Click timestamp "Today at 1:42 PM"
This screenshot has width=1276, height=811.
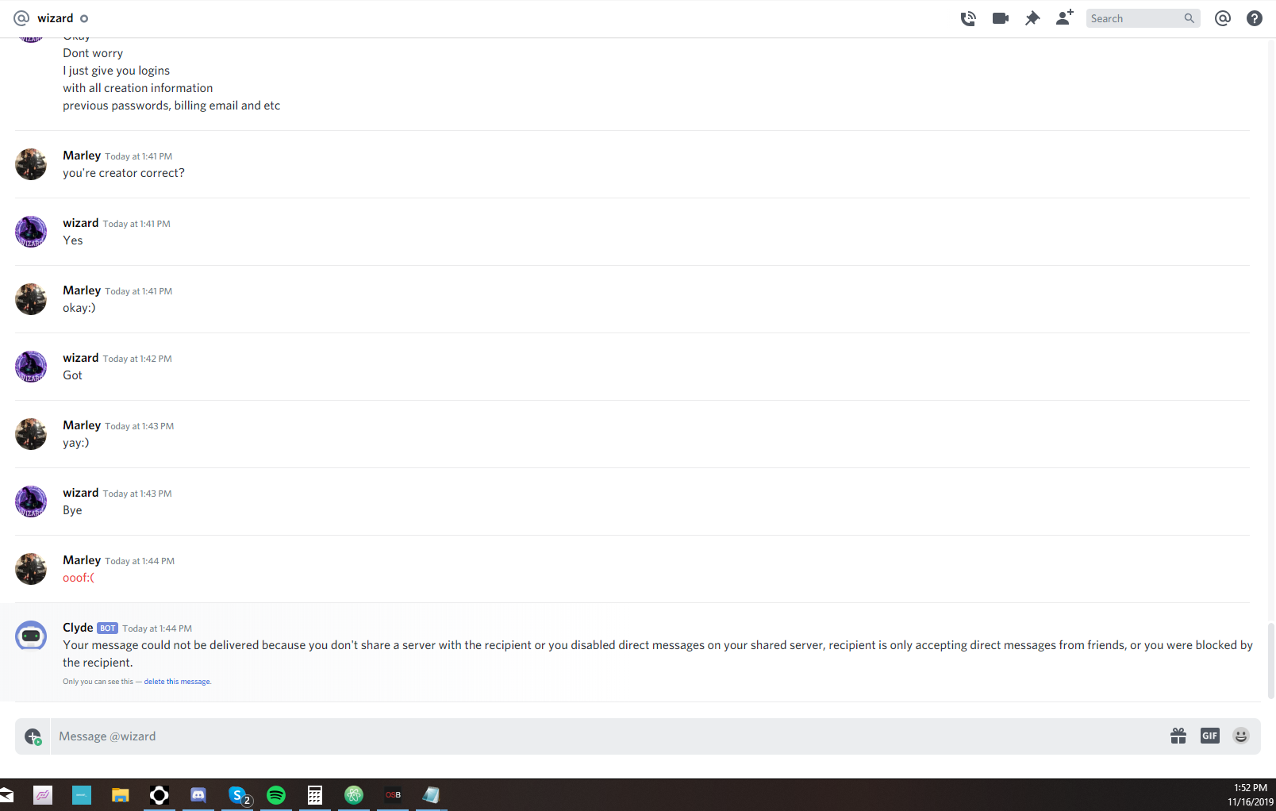pos(137,359)
